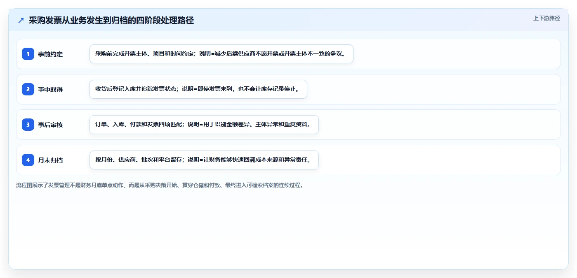Select the 月末归档 stage label
Viewport: 577px width, 278px height.
point(50,160)
